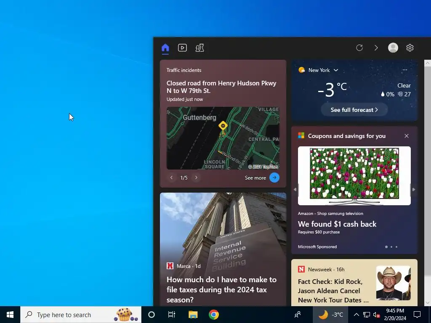Open the Play games tab with chess icon
The width and height of the screenshot is (431, 323).
(200, 48)
